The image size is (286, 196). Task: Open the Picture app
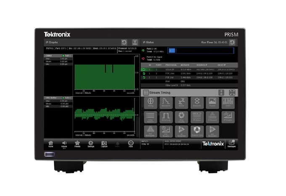coord(212,103)
